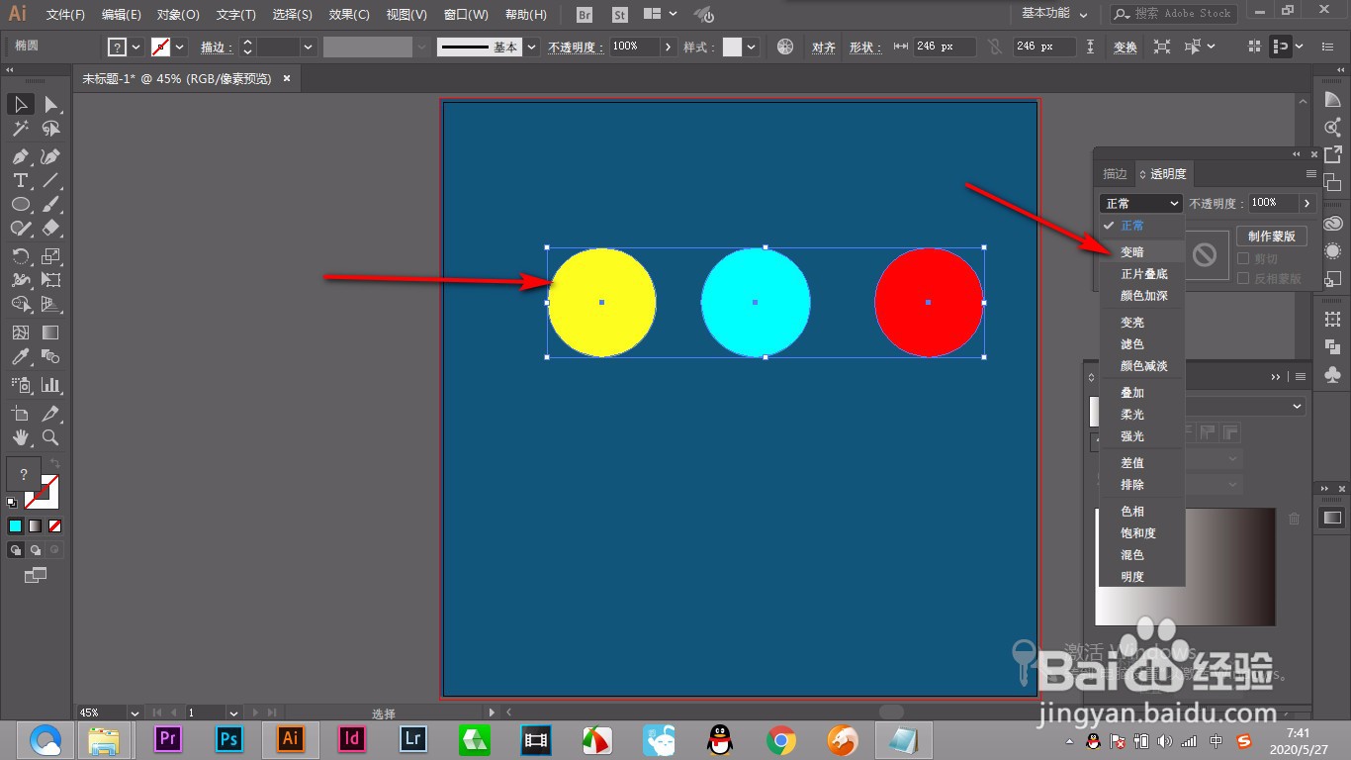Viewport: 1351px width, 760px height.
Task: Set fill to None swatch icon
Action: (55, 525)
